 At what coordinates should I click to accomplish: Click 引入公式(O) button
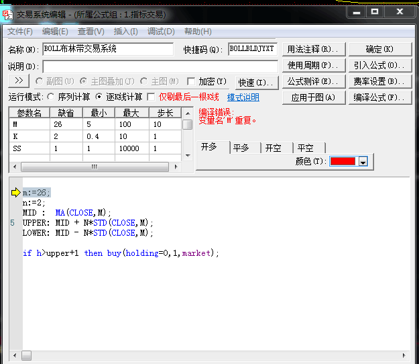pyautogui.click(x=380, y=65)
